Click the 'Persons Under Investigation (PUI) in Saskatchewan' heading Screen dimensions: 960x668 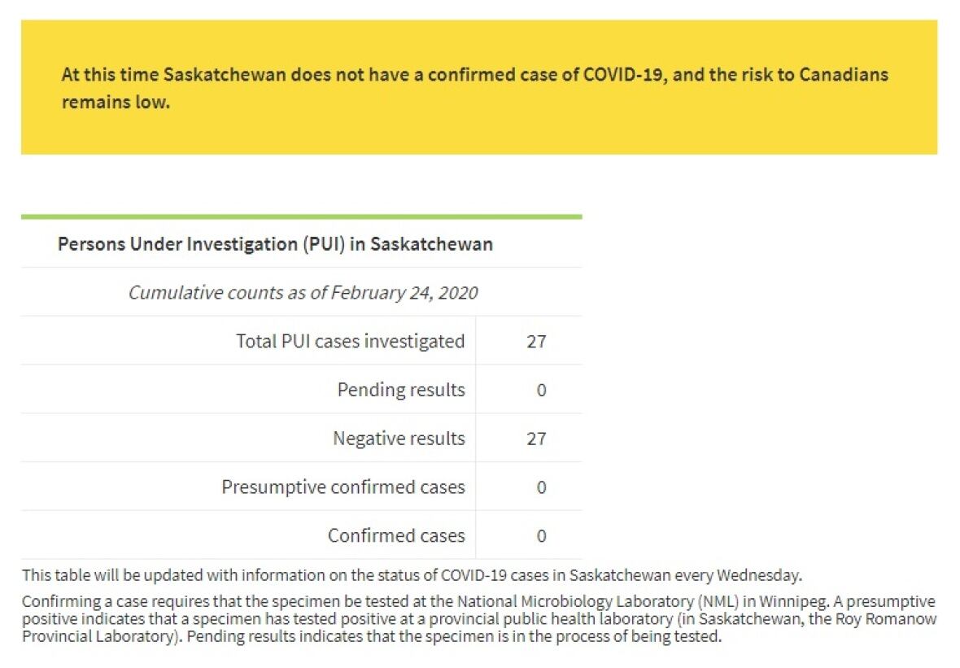coord(275,244)
